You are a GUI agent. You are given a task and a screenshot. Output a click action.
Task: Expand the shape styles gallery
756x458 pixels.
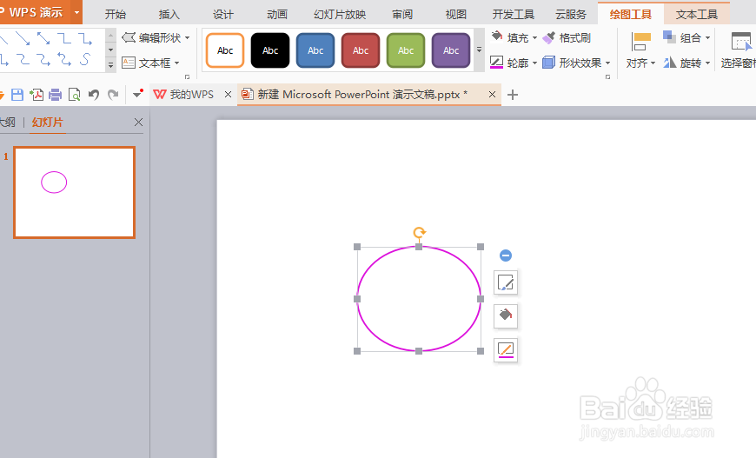(480, 50)
